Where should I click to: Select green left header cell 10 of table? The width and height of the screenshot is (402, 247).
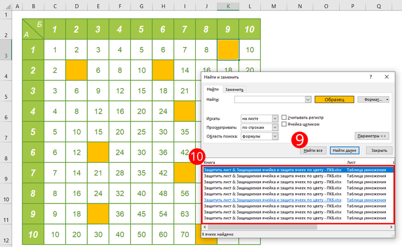[x=33, y=234]
